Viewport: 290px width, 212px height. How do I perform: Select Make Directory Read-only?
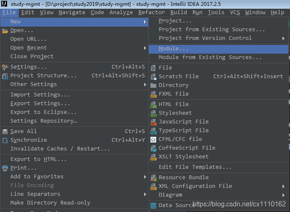click(74, 203)
